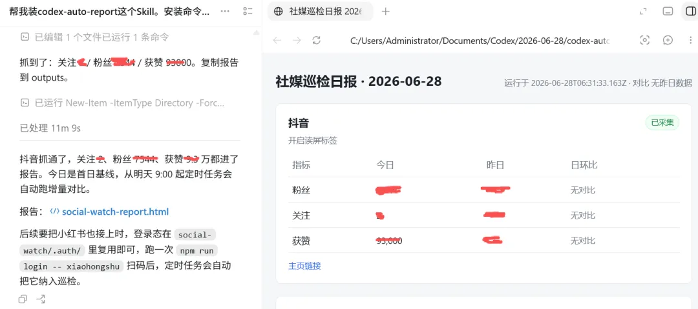
Task: Click 无对比 in the 获赞 row
Action: 583,241
